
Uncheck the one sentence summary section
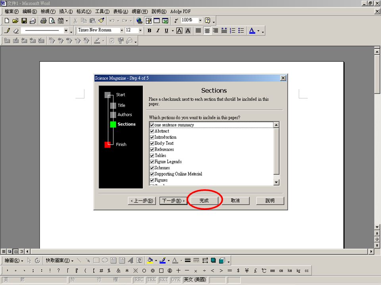tap(152, 125)
